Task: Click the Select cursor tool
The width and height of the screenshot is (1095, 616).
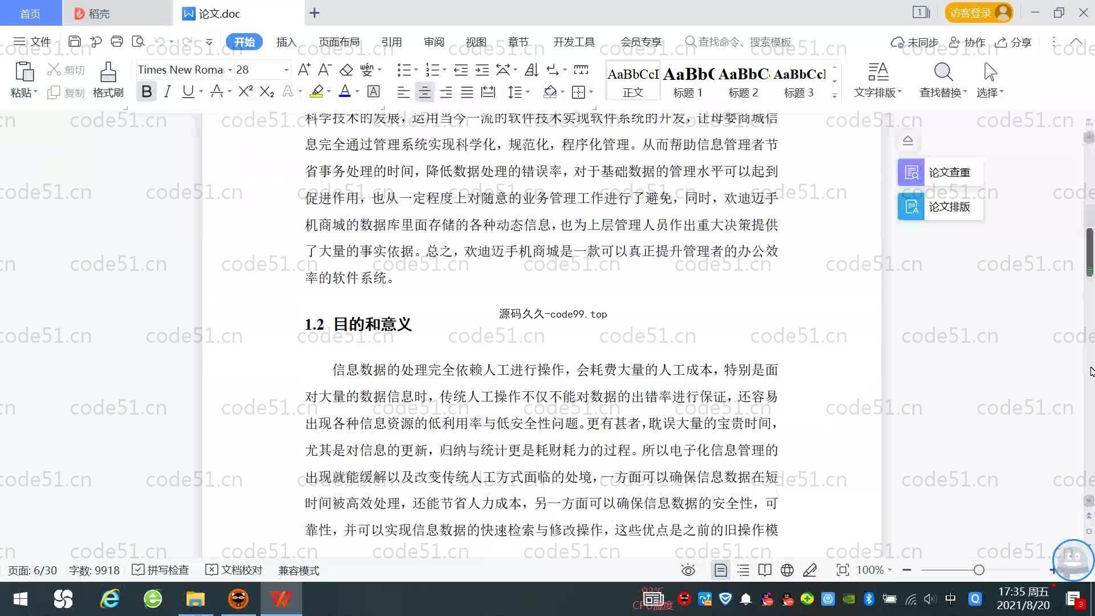Action: (x=990, y=72)
